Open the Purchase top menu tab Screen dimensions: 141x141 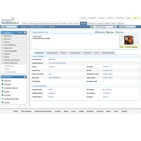point(91,23)
